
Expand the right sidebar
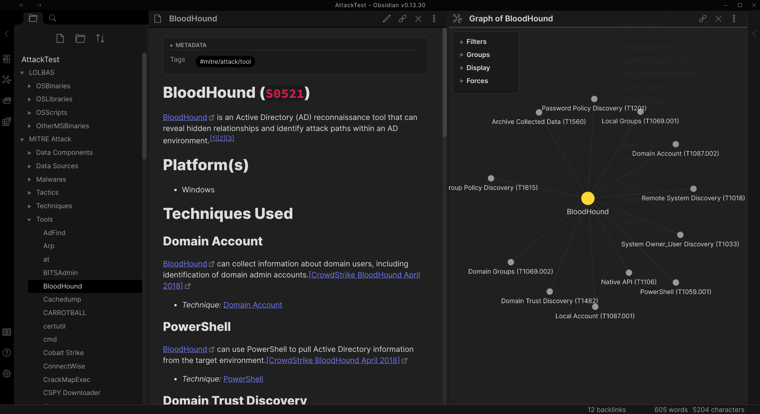[754, 34]
